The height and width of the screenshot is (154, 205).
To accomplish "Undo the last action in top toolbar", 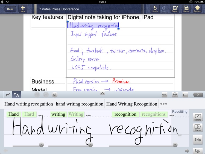I will (x=155, y=9).
